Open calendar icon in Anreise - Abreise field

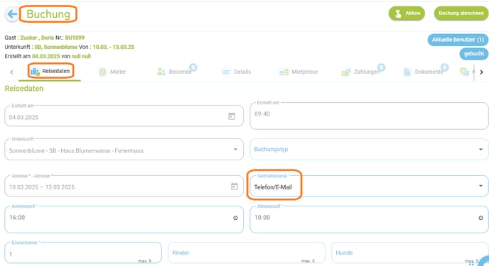point(235,187)
